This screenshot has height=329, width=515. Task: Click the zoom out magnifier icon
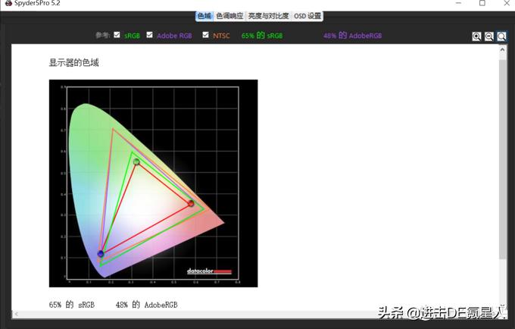click(489, 36)
